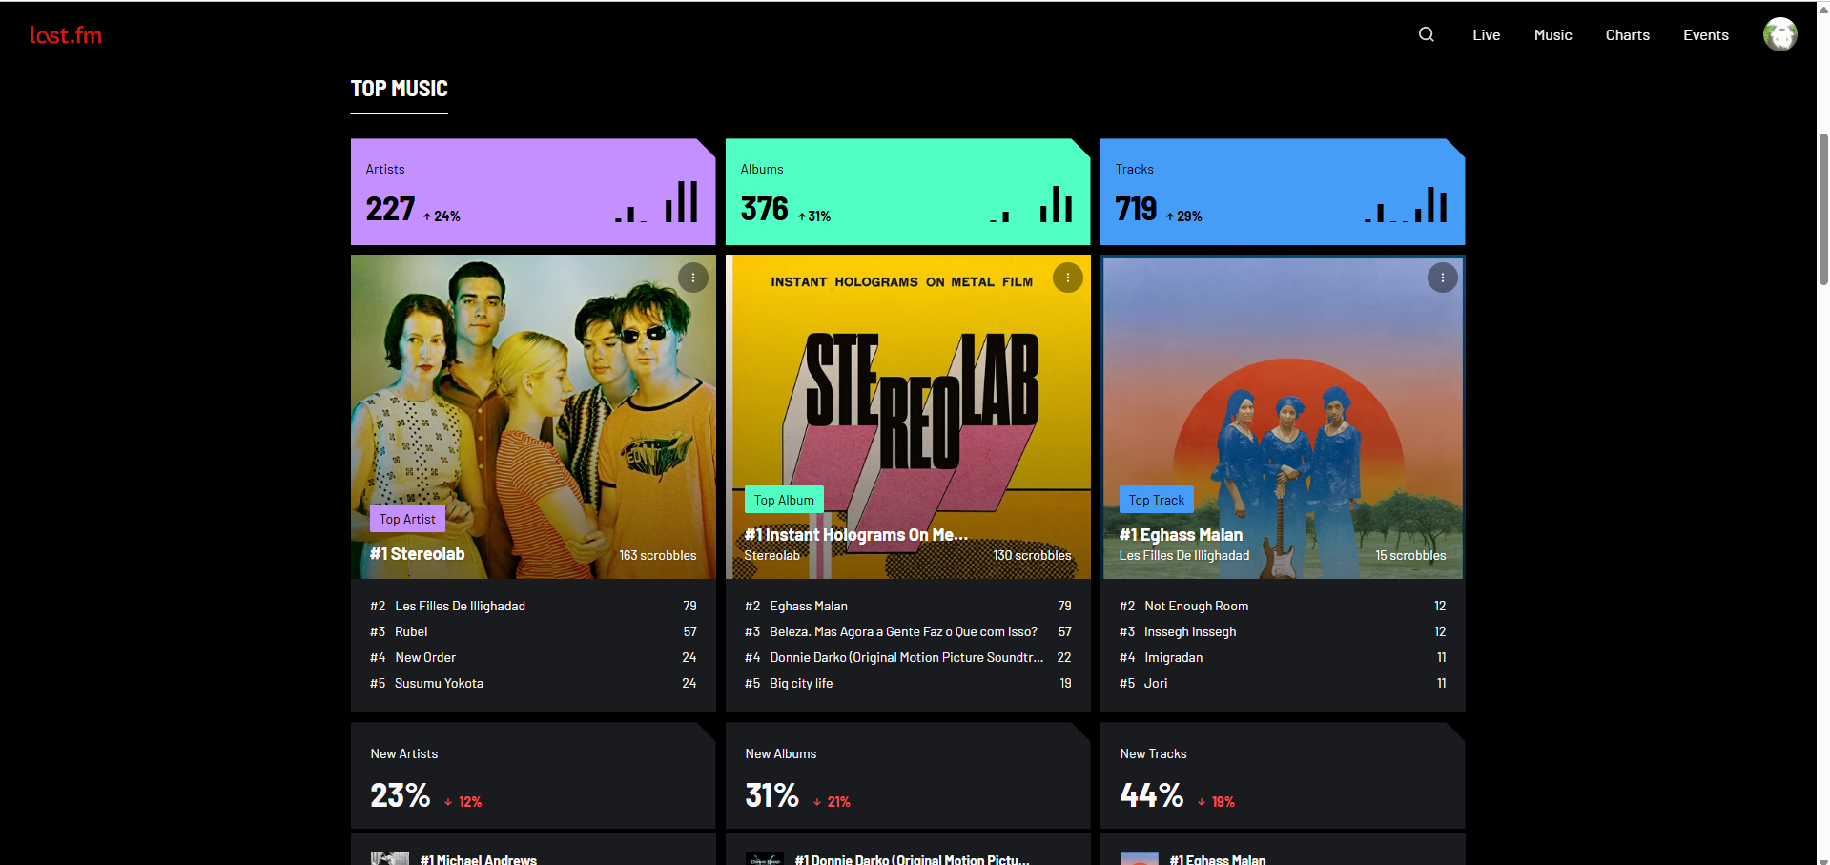The width and height of the screenshot is (1830, 865).
Task: Click the Artists bar chart graphic
Action: point(656,201)
